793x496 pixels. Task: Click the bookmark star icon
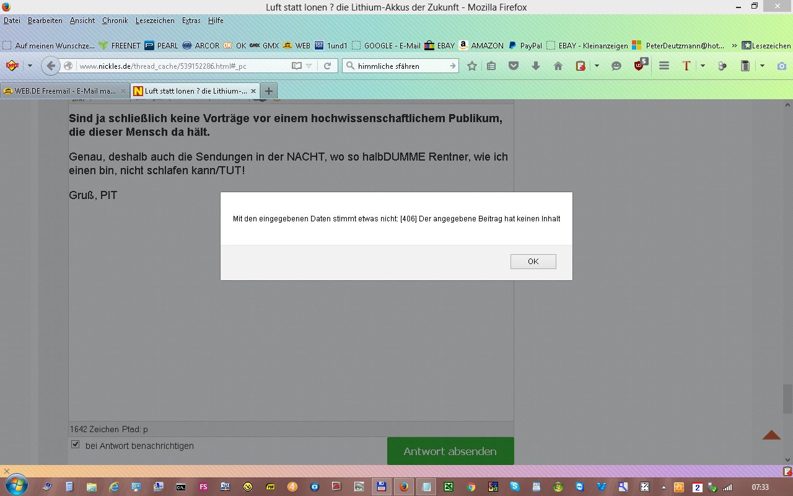click(x=472, y=66)
